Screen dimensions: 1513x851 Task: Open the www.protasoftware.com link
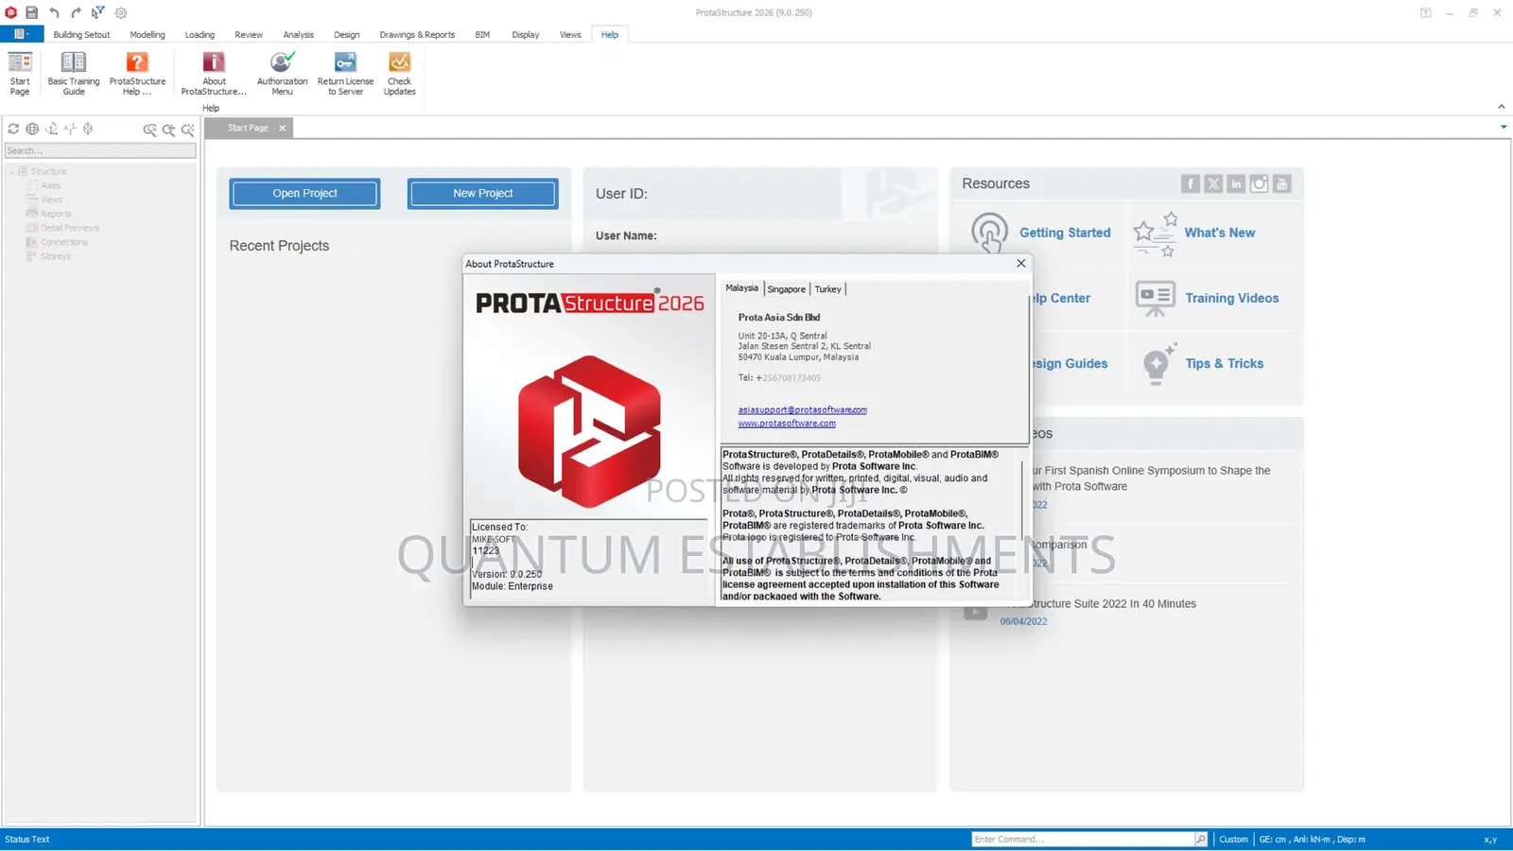(787, 424)
